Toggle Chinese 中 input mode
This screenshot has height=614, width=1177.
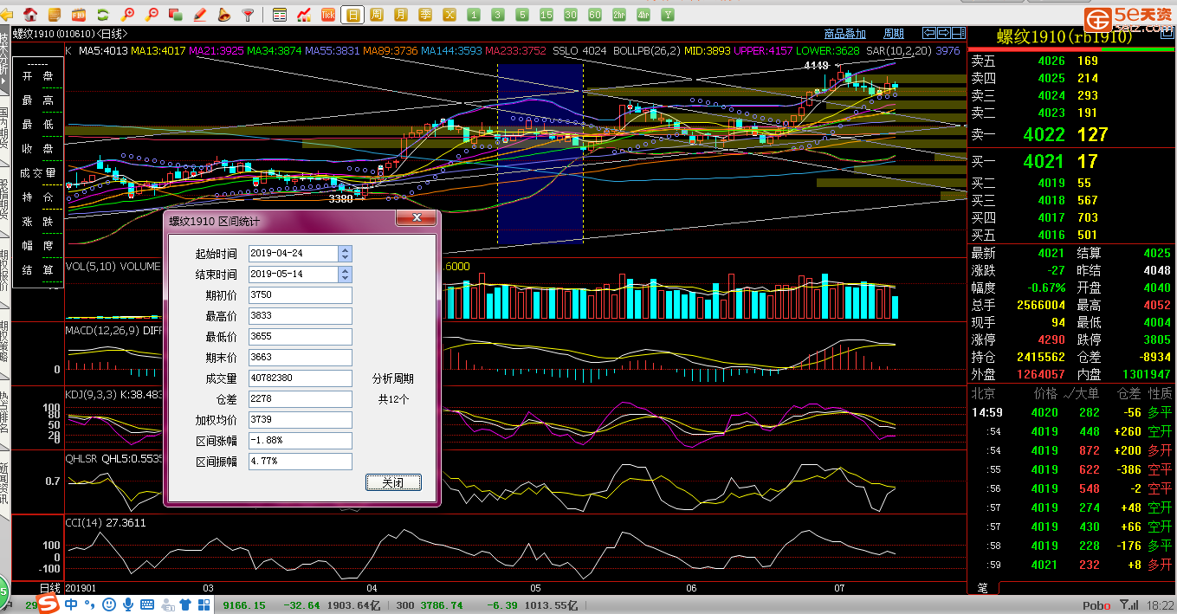tap(71, 604)
